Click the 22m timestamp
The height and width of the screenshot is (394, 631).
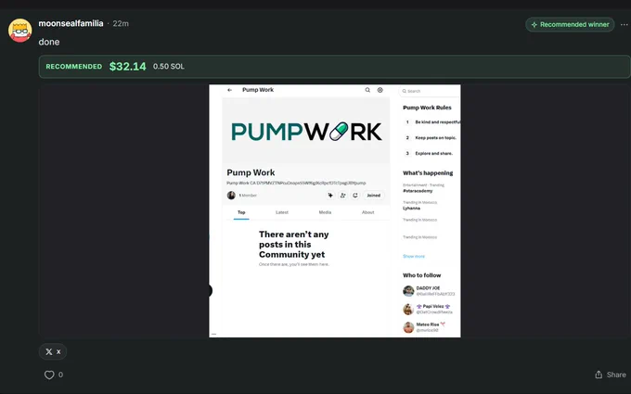pos(121,24)
